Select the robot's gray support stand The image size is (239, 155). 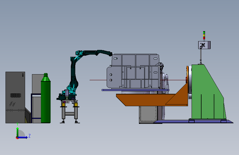[x=70, y=111]
